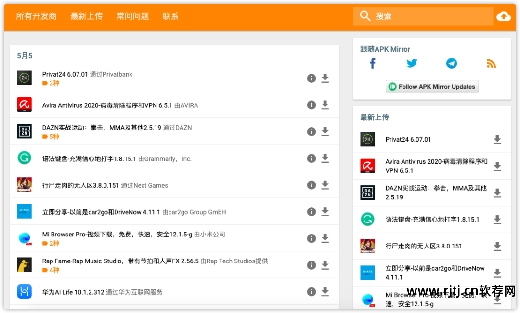The height and width of the screenshot is (313, 520).
Task: Download DAZN in the sidebar list
Action: pyautogui.click(x=497, y=193)
